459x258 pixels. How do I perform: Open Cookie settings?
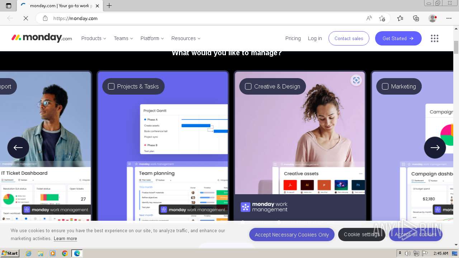[x=362, y=234]
